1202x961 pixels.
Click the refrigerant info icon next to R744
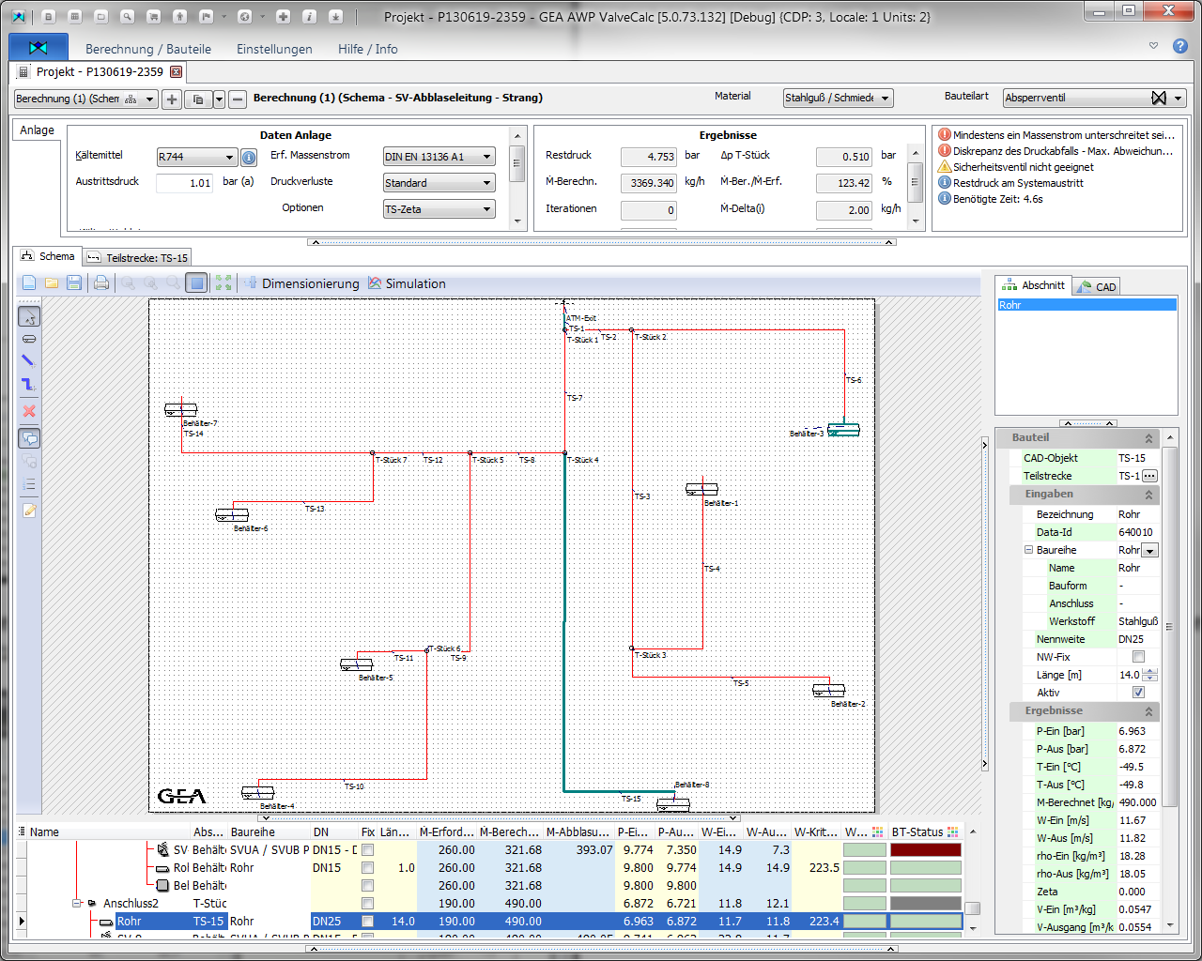249,158
